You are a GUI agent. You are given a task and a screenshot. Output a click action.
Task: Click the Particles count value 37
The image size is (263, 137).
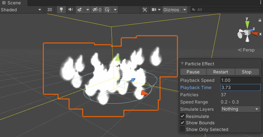(x=223, y=95)
